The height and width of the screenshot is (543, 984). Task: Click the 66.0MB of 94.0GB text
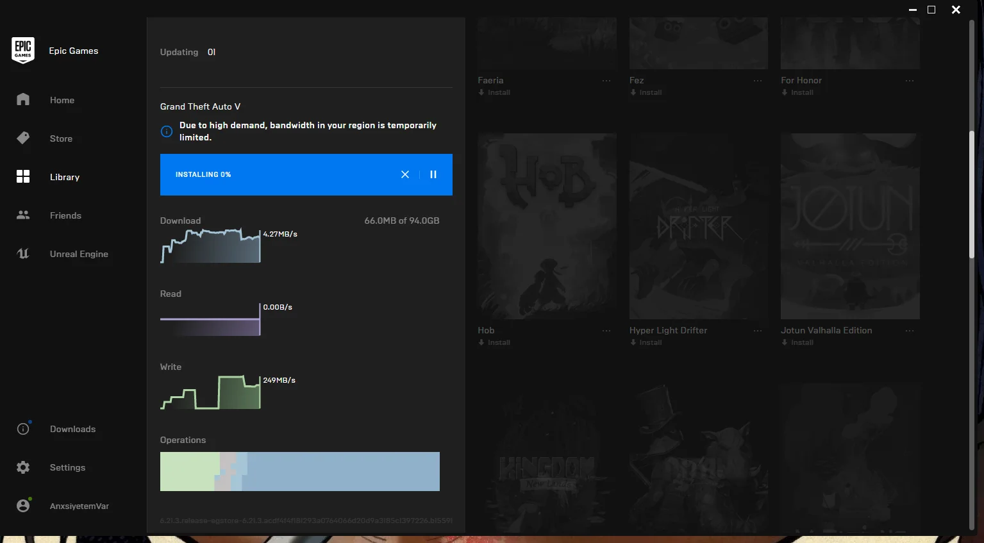[402, 221]
